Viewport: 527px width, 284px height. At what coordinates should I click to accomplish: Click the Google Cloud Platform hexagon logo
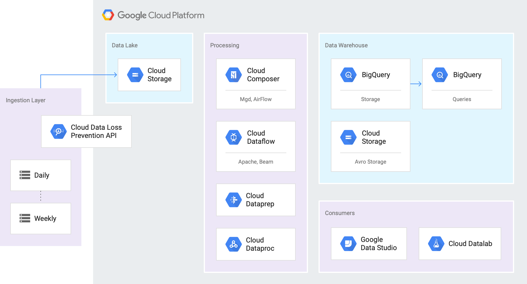pos(108,15)
